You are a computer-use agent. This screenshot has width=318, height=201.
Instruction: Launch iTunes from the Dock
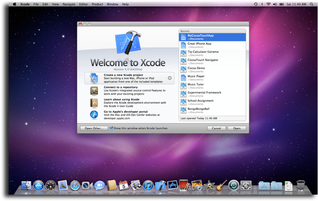(x=148, y=186)
